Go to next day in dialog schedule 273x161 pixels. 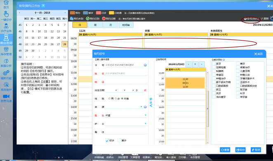click(202, 64)
